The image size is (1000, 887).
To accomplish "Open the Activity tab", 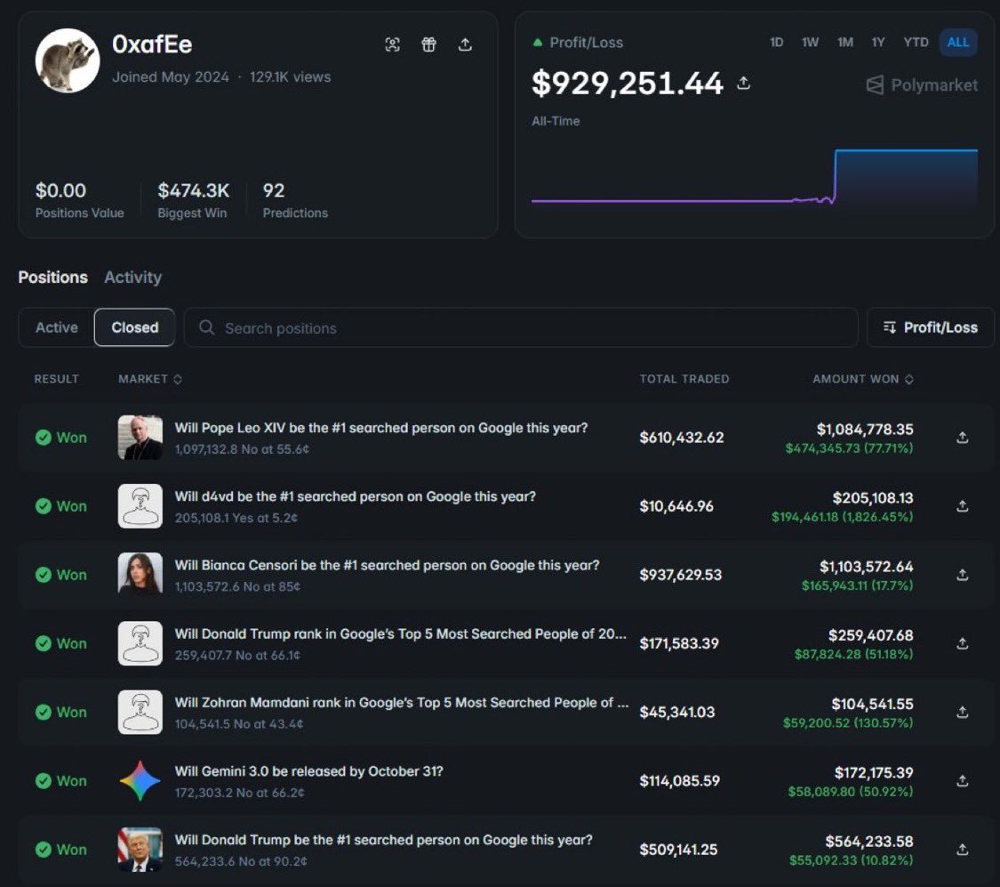I will click(132, 277).
